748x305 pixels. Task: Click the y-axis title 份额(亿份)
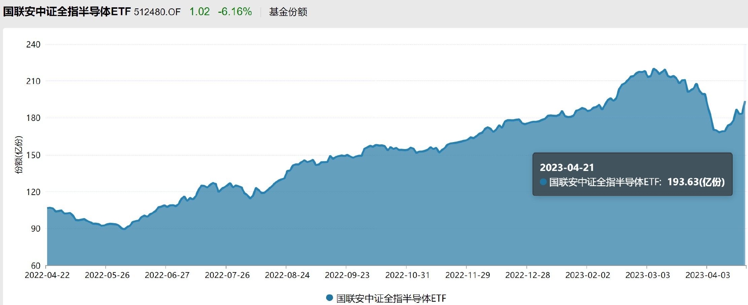[x=19, y=155]
